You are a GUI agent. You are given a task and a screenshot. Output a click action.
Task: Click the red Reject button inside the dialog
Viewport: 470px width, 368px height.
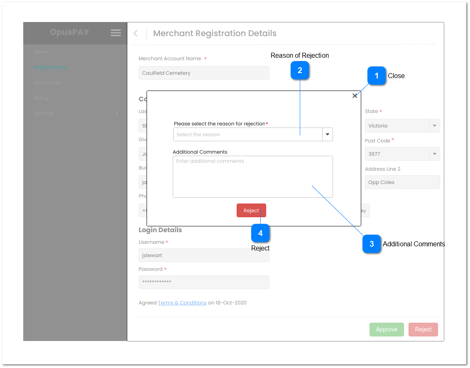(251, 210)
